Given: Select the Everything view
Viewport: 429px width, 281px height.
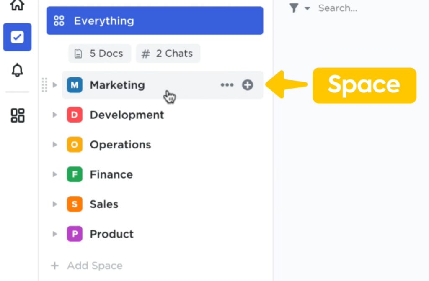Looking at the screenshot, I should 155,21.
